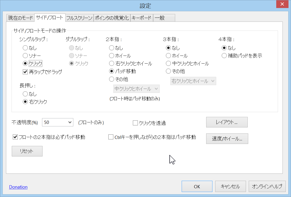291x197 pixels.
Task: Toggle フロートの2本指は必ずパッド移動 checkbox
Action: (15, 137)
